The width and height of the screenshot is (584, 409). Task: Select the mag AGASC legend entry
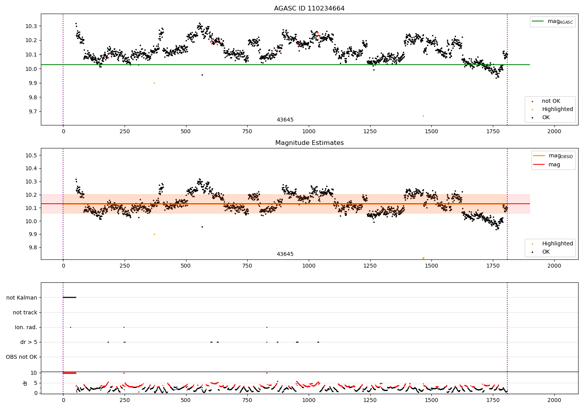tap(552, 21)
